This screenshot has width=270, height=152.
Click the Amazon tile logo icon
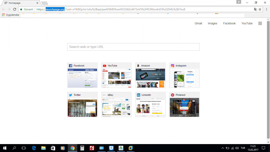138,66
